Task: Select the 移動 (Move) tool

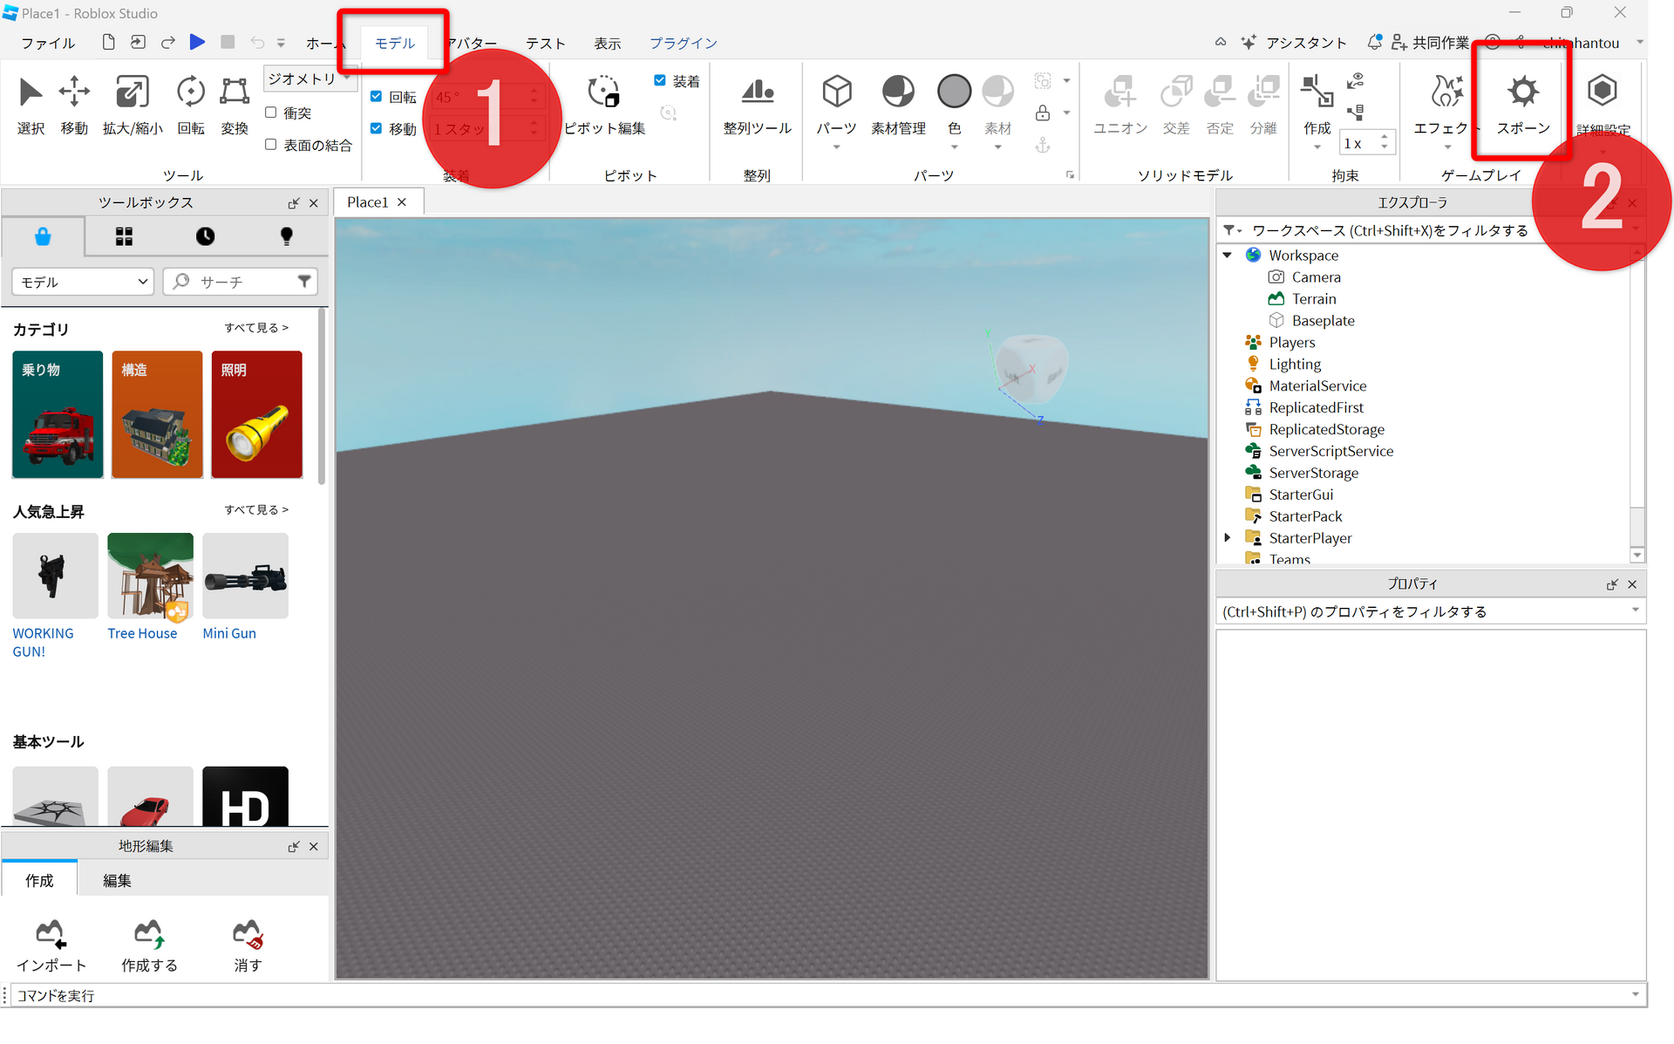Action: point(74,92)
